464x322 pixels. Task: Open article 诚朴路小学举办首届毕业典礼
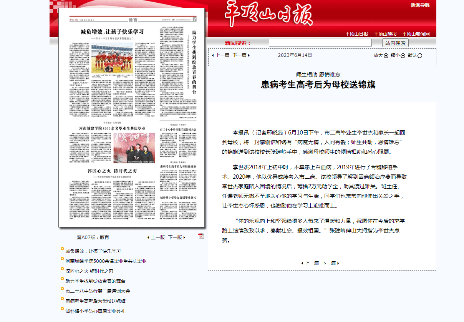95,311
